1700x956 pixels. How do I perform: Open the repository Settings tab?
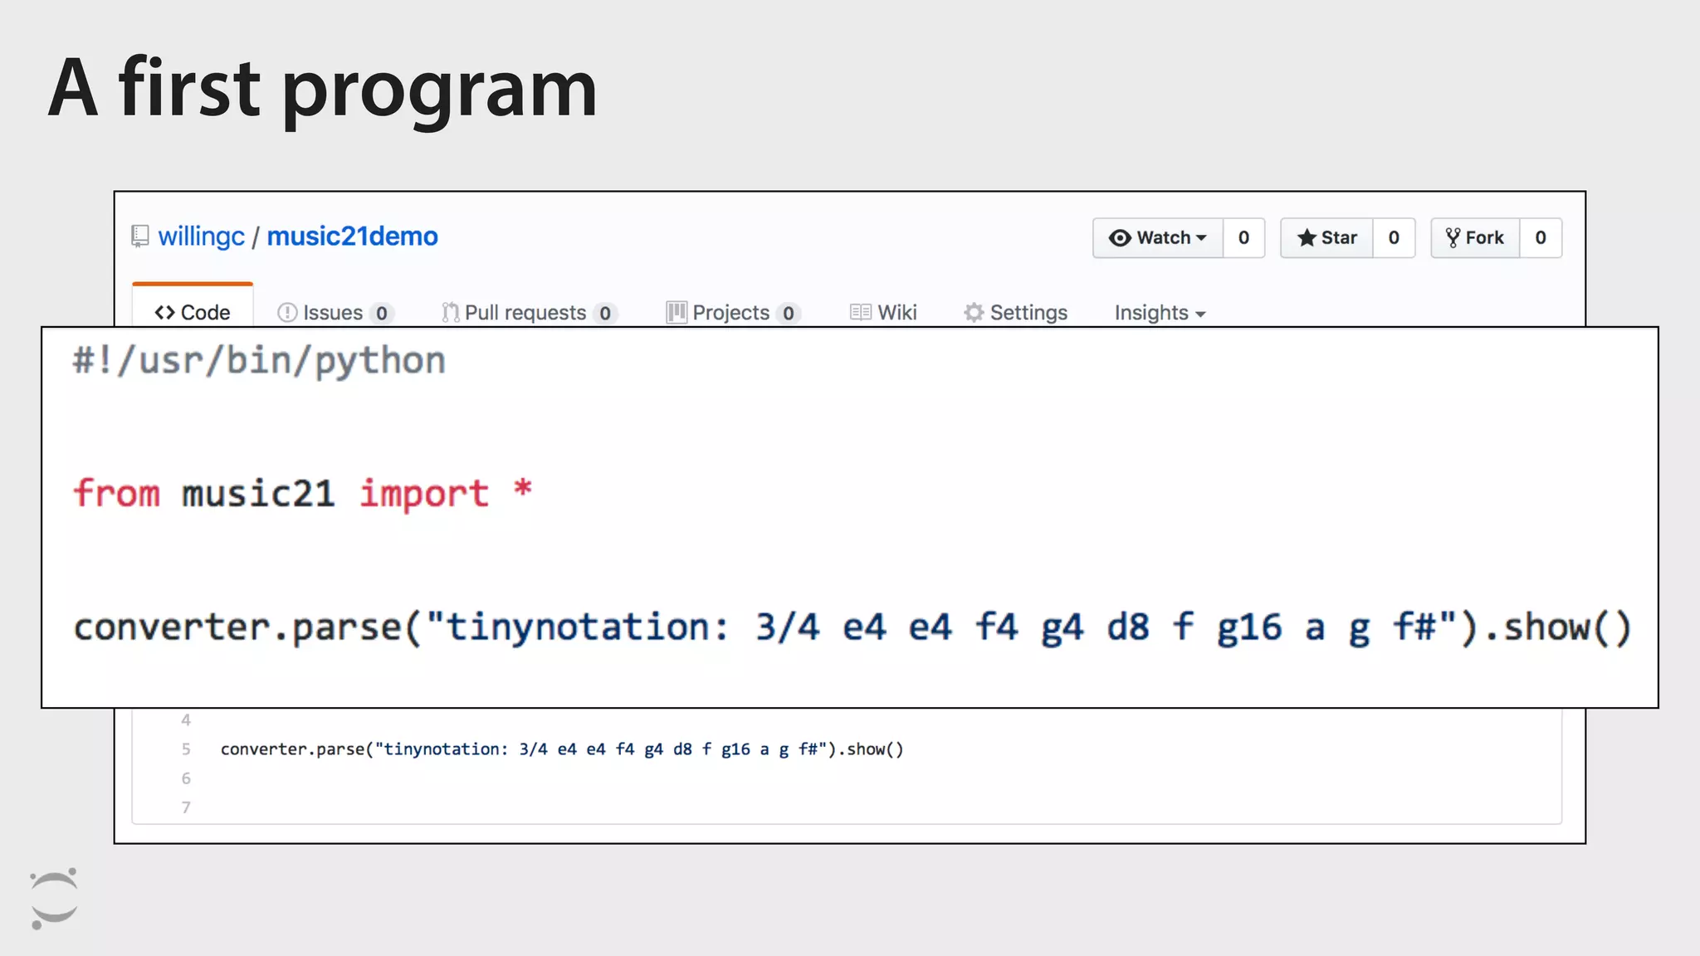1015,313
